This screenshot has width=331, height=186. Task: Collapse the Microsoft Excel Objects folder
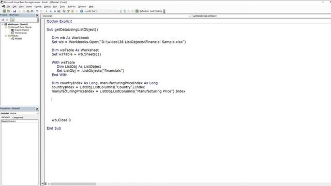(x=6, y=27)
